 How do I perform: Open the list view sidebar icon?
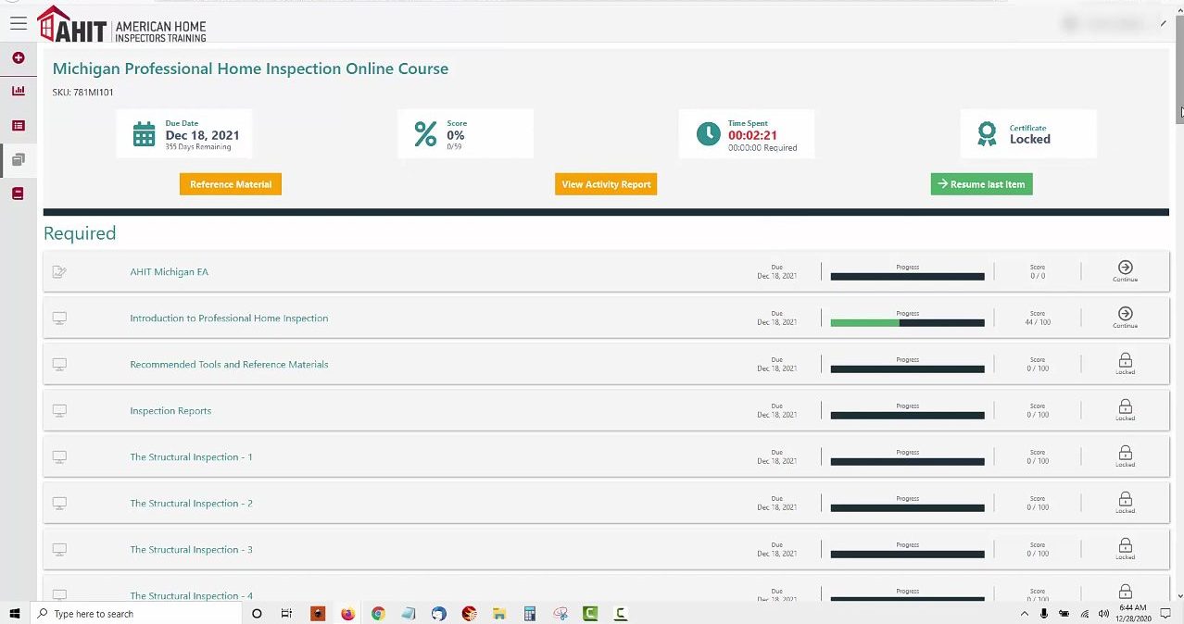coord(19,126)
